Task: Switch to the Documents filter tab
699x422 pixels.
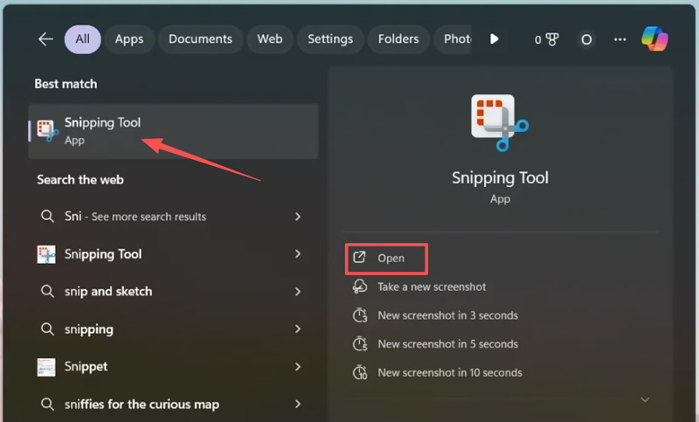Action: click(x=200, y=39)
